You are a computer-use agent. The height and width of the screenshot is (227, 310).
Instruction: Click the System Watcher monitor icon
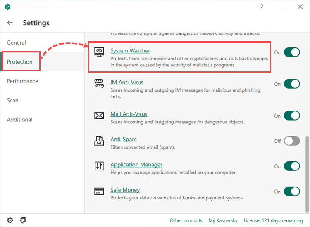(x=99, y=52)
